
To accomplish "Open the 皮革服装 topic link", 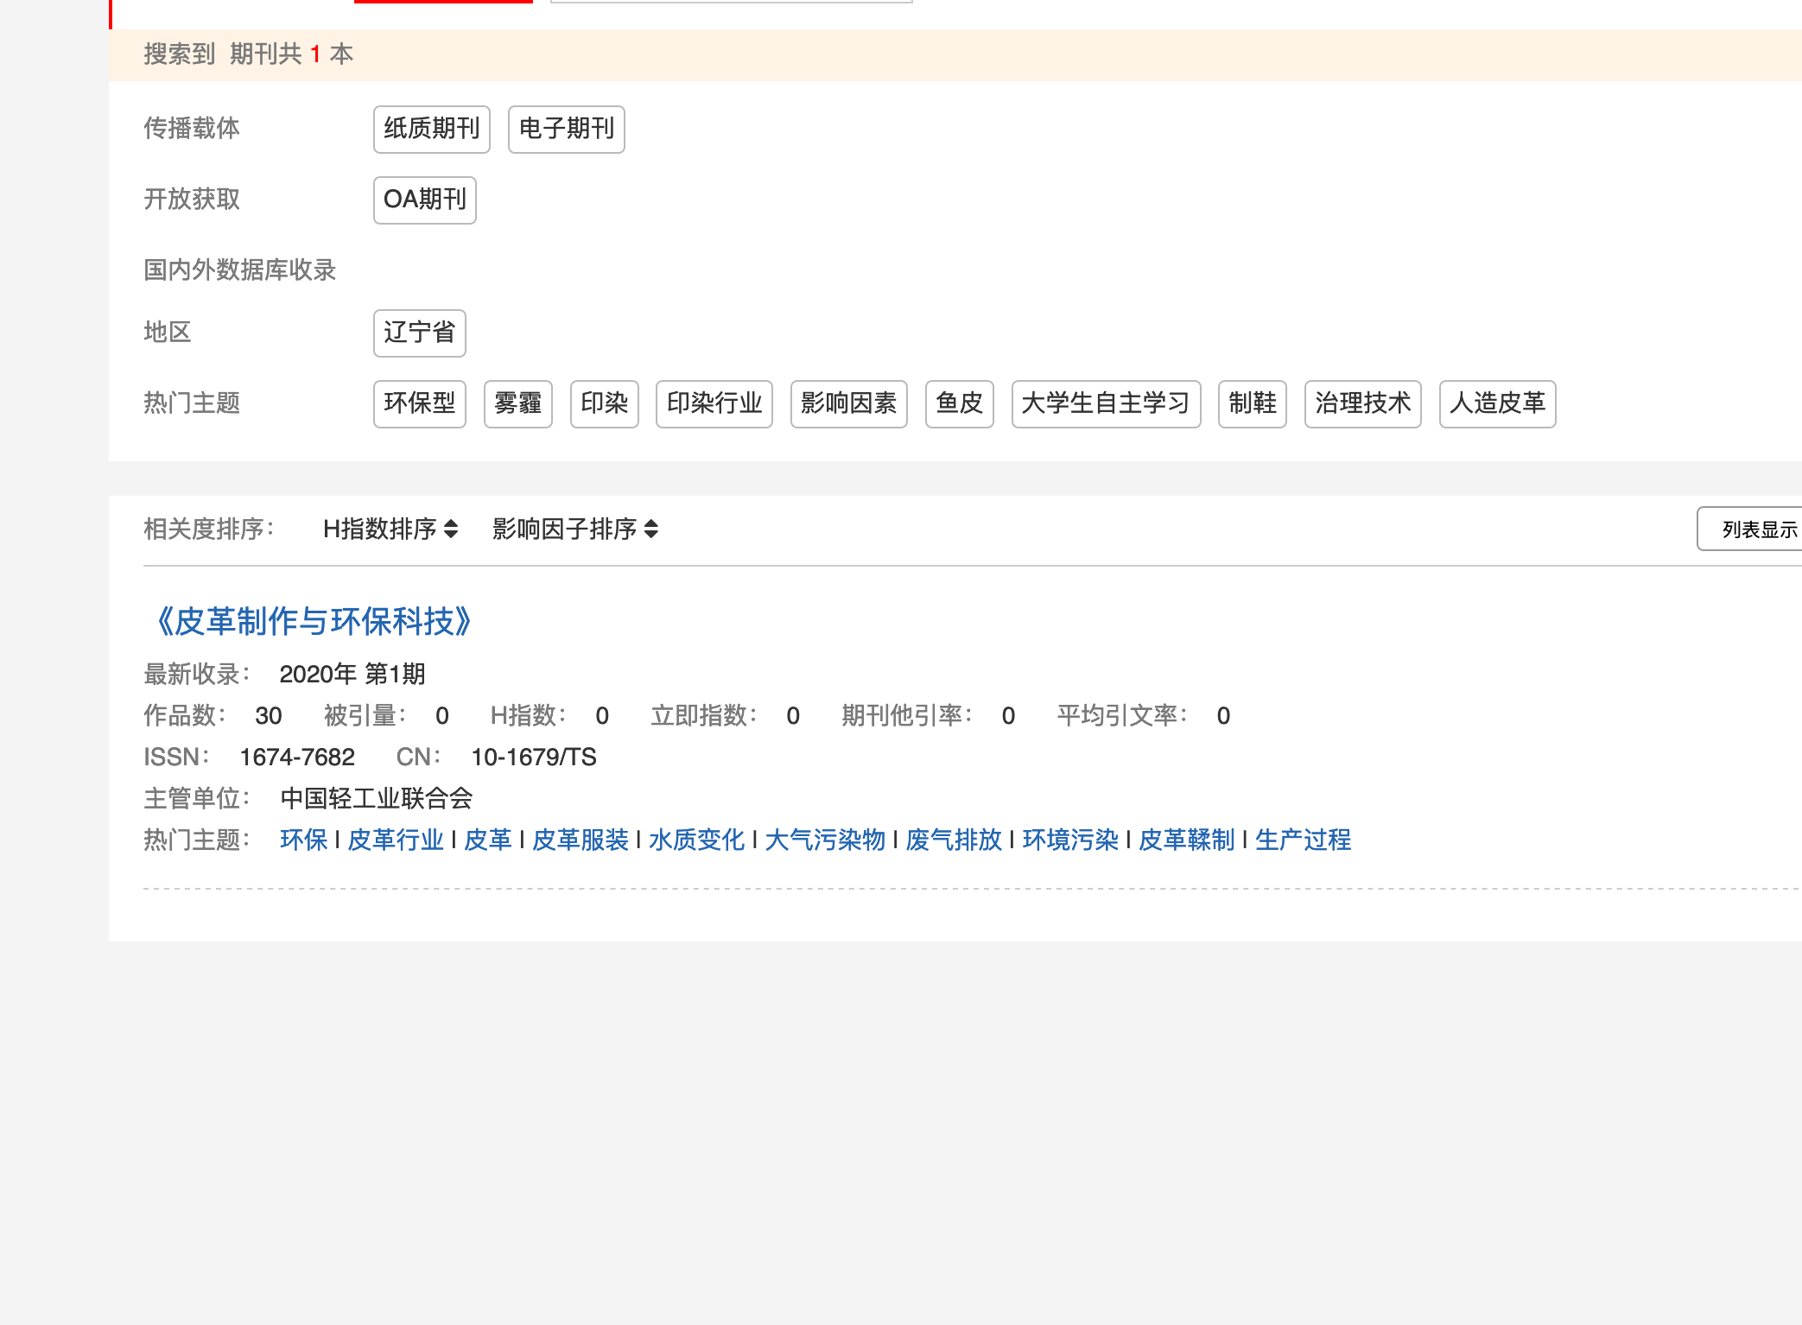I will pyautogui.click(x=581, y=840).
